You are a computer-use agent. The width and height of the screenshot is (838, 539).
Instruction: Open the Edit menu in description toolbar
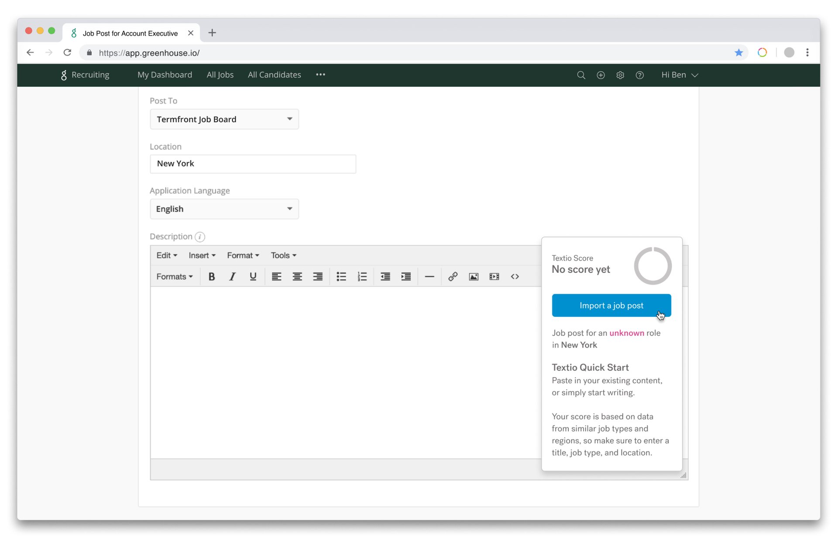[x=165, y=255]
